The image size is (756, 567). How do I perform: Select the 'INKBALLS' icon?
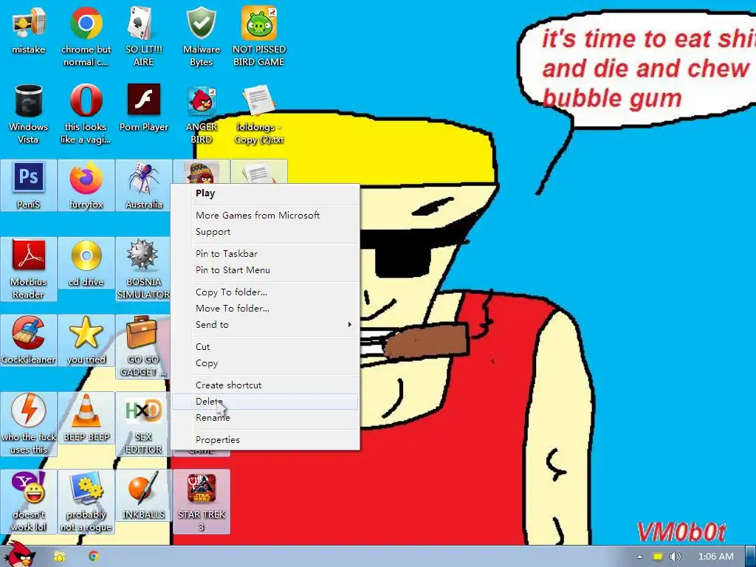pos(144,495)
